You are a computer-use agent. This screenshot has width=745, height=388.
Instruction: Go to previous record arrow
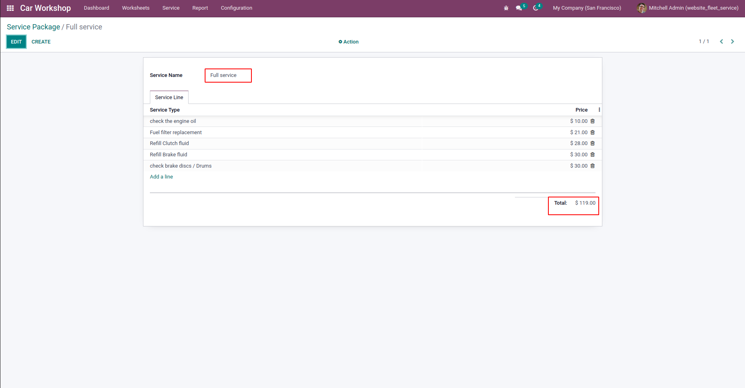pos(721,41)
